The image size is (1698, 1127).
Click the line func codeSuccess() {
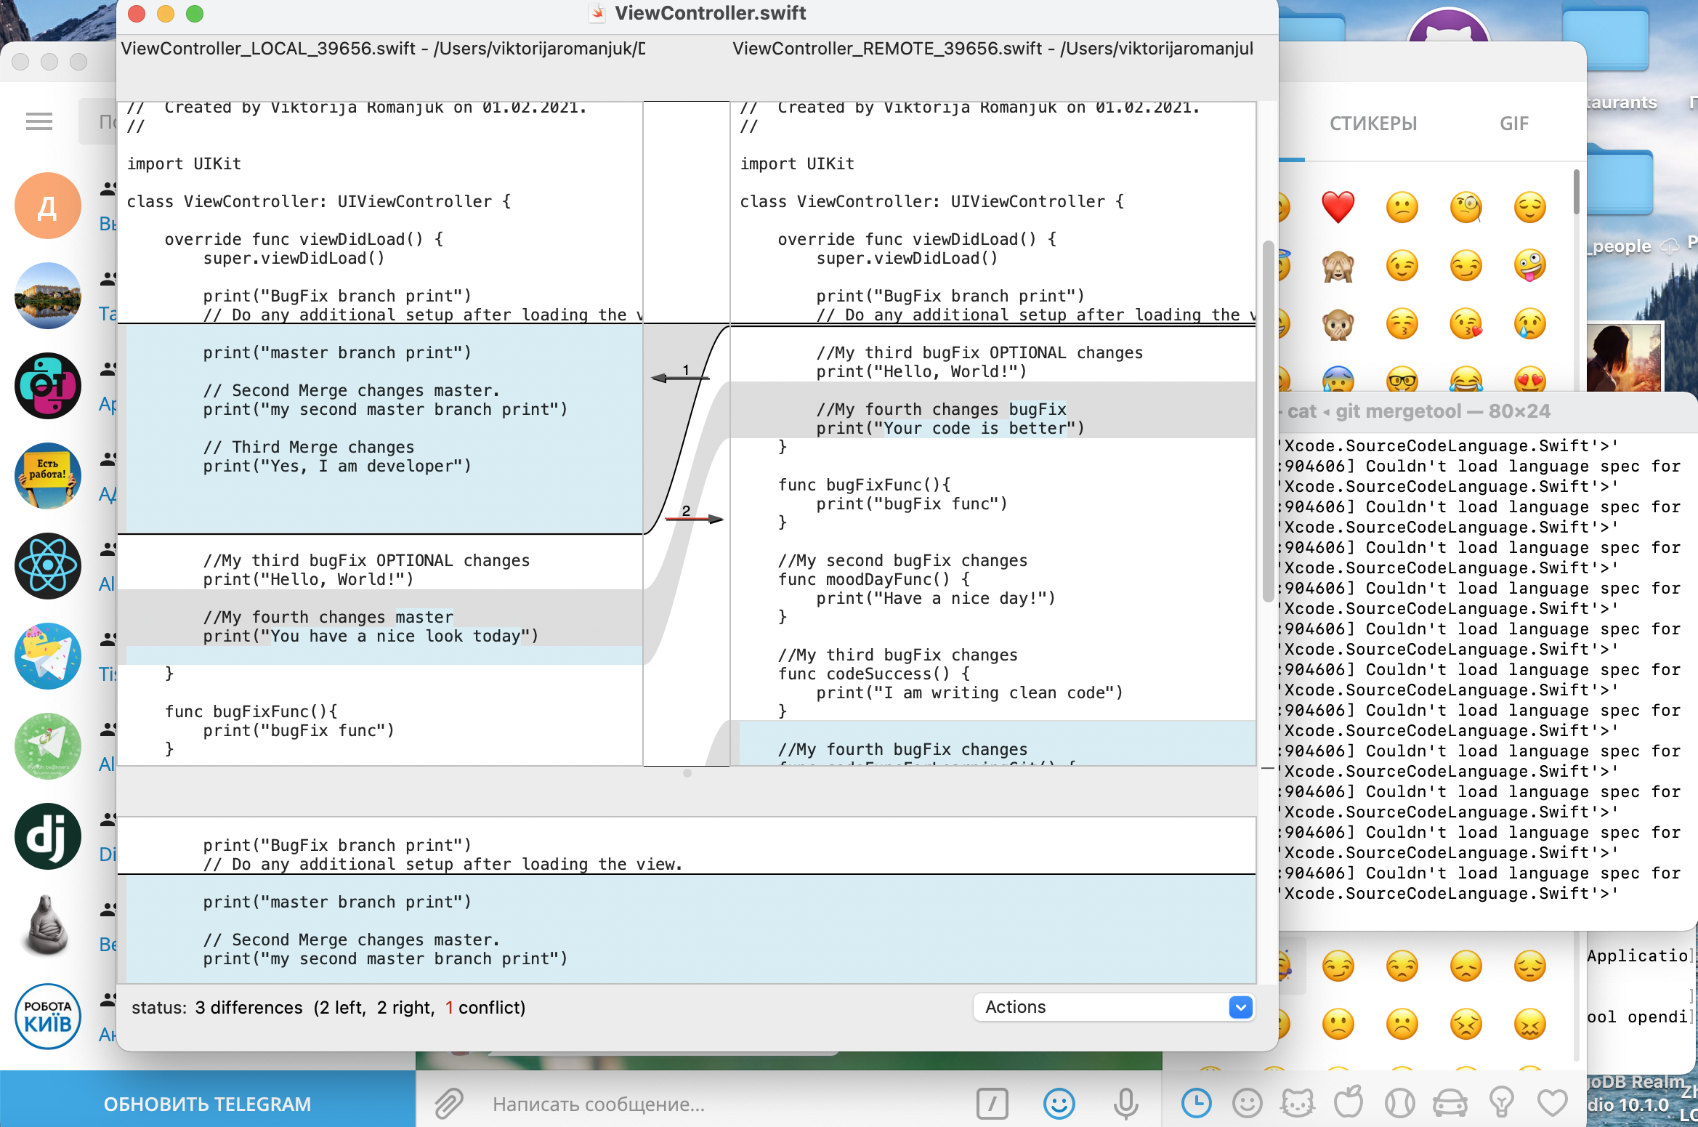(x=873, y=674)
